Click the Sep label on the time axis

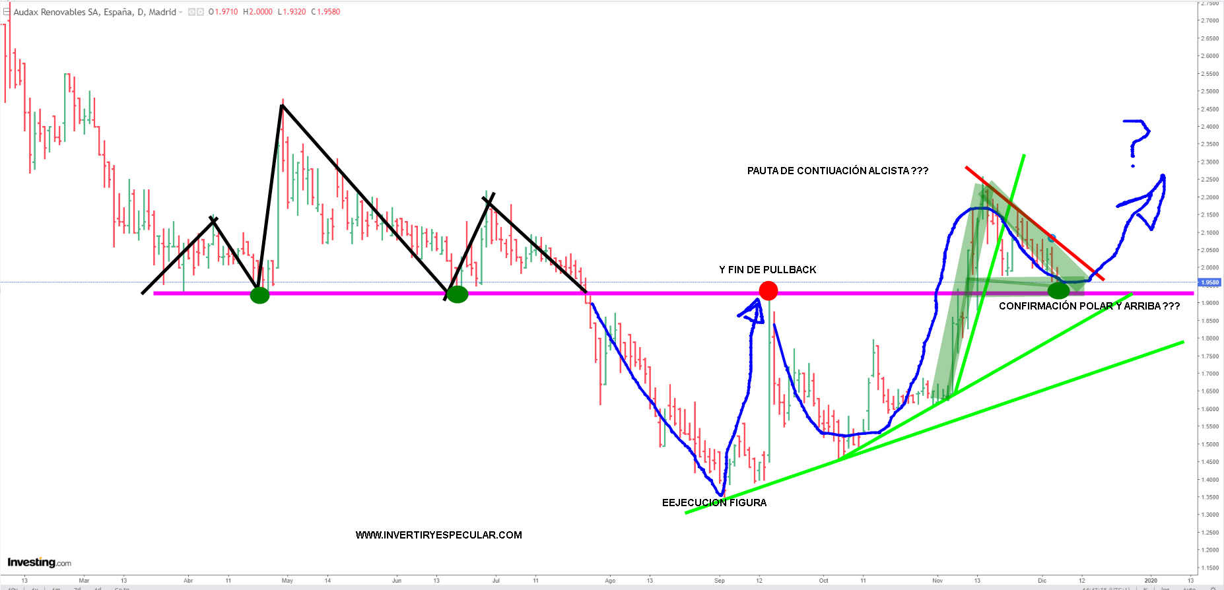point(720,581)
